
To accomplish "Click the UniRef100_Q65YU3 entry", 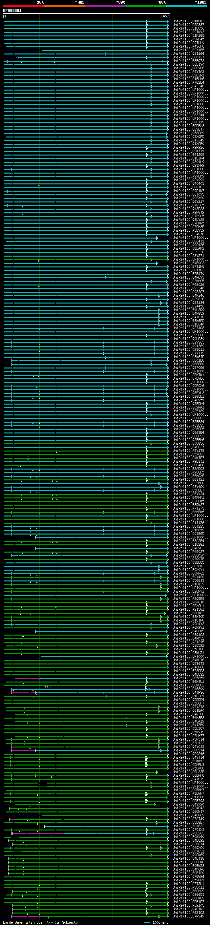I will pyautogui.click(x=188, y=393).
